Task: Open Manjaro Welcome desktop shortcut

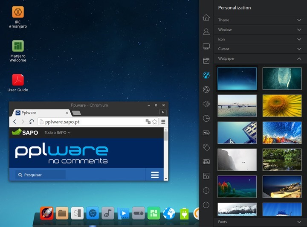Action: tap(18, 51)
